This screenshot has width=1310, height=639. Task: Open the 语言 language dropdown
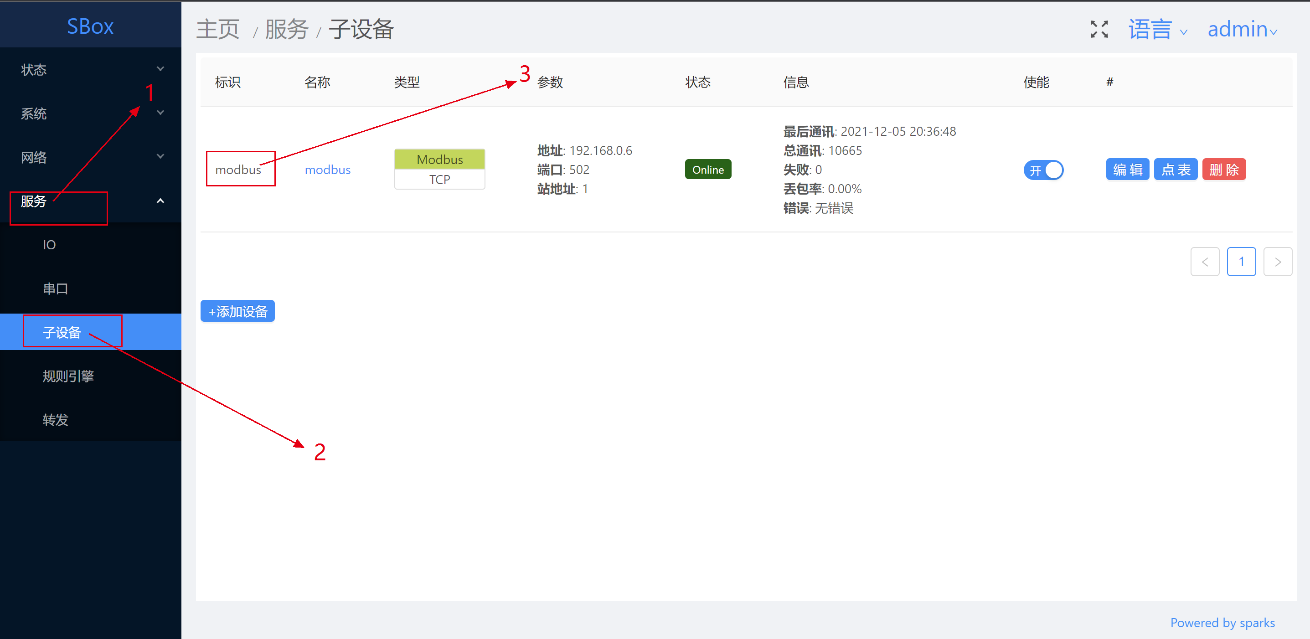1157,29
